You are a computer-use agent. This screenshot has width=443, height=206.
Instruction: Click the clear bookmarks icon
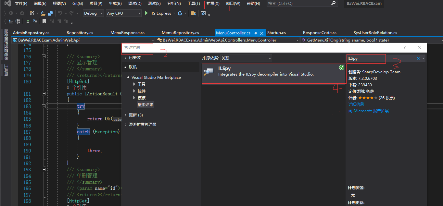click(x=66, y=21)
